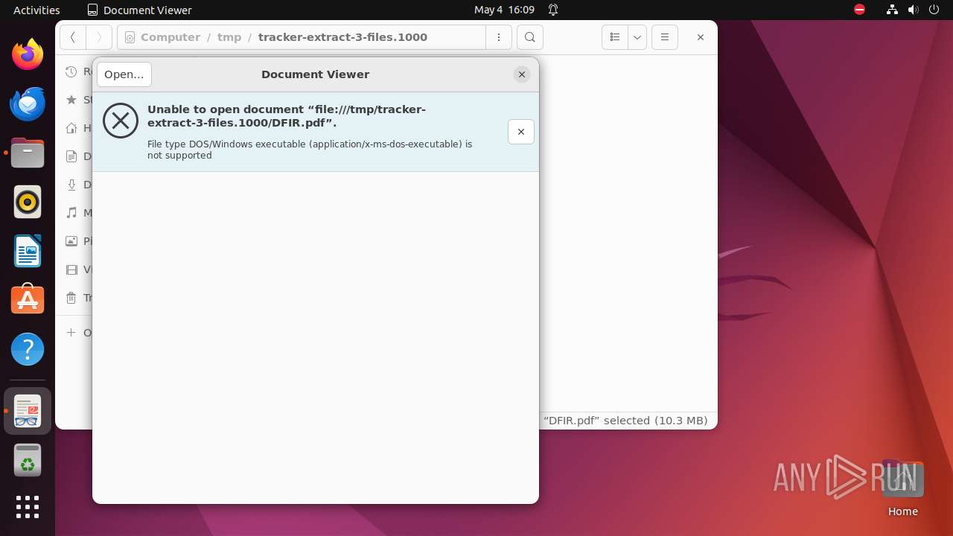Switch to list view in Files
This screenshot has width=953, height=536.
[x=615, y=37]
